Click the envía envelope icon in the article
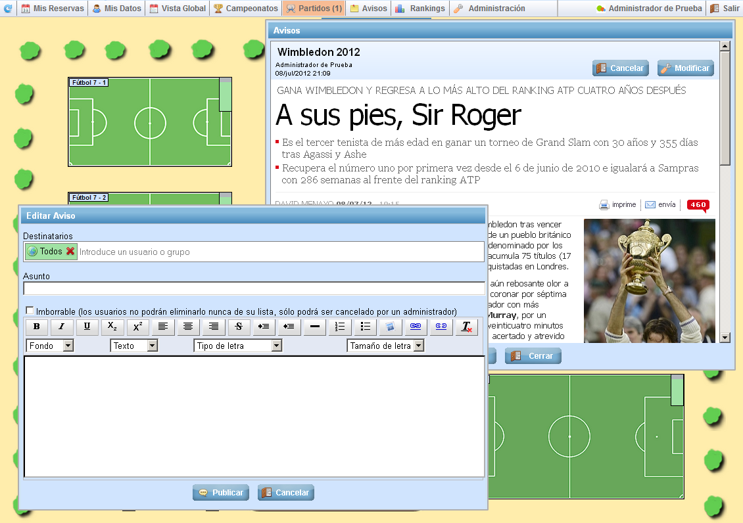This screenshot has height=523, width=743. click(x=650, y=204)
